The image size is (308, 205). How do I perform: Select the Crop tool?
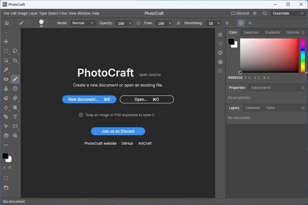pos(15,60)
